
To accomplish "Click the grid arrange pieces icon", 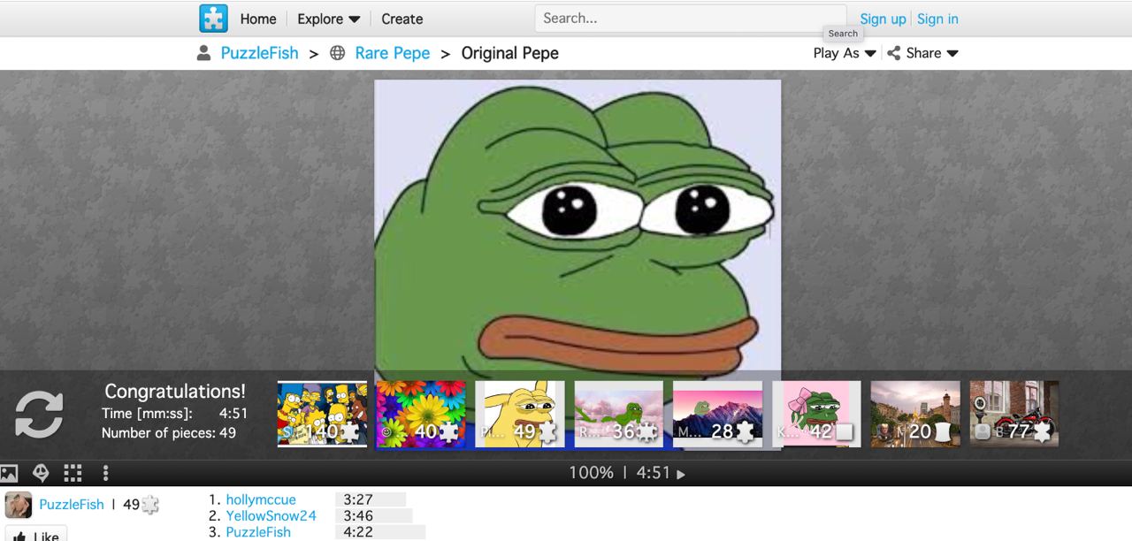I will [73, 473].
